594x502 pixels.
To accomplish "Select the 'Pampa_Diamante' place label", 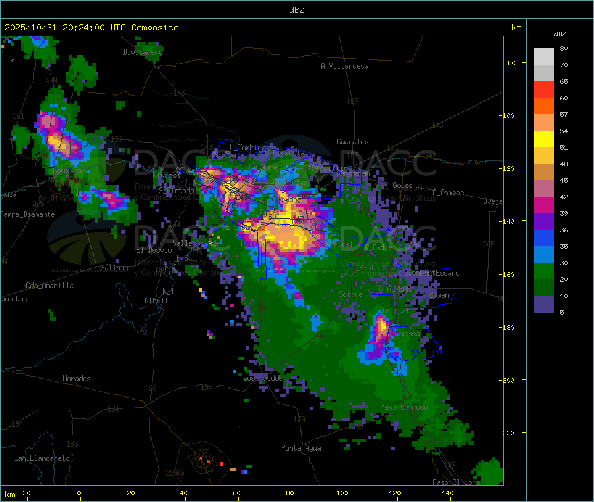I will pos(28,214).
